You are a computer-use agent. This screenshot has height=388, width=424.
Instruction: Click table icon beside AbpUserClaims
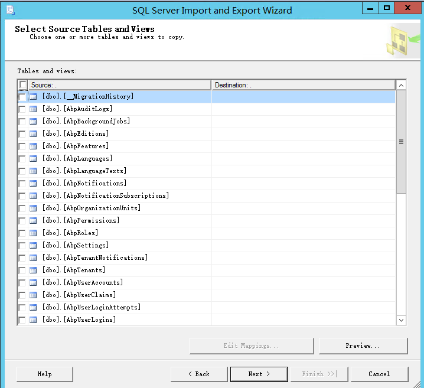point(33,295)
